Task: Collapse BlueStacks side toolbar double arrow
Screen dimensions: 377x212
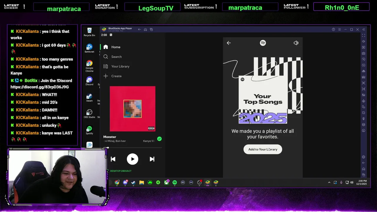Action: [363, 29]
